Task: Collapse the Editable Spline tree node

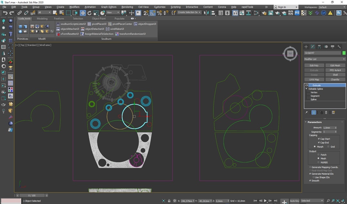Action: point(307,89)
